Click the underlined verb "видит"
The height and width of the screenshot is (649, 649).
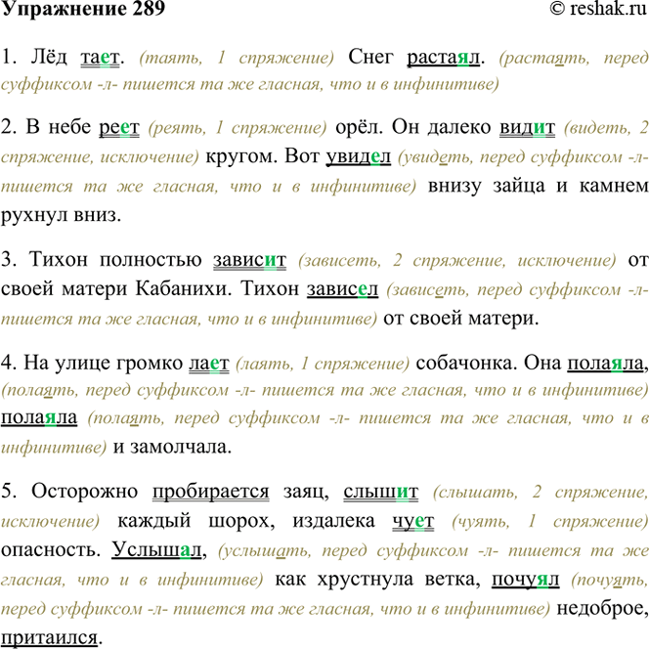[x=527, y=128]
